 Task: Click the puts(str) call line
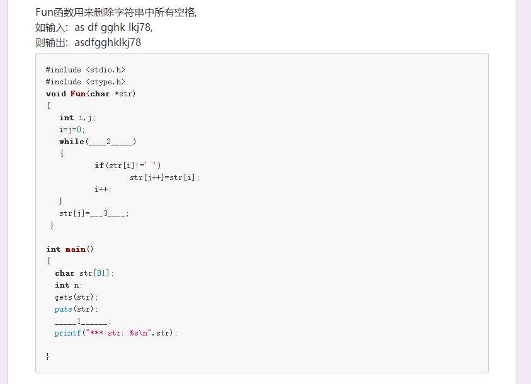pos(76,309)
